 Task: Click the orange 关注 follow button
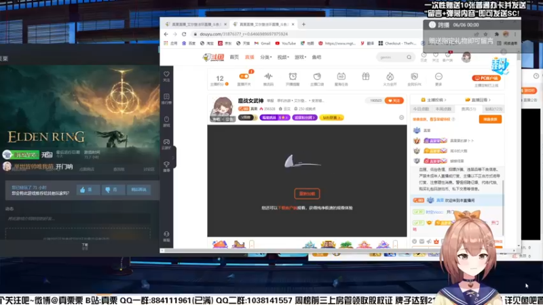pyautogui.click(x=394, y=100)
